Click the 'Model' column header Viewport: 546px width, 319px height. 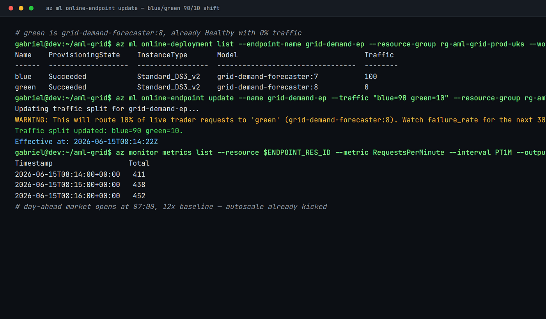227,55
